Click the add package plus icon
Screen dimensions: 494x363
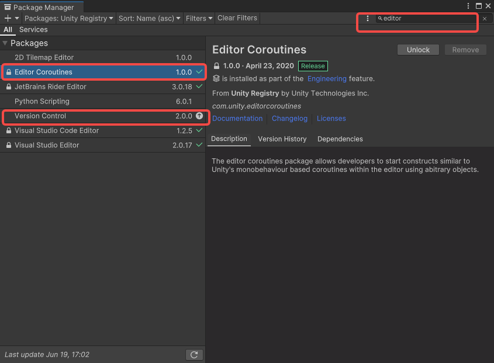[x=8, y=18]
